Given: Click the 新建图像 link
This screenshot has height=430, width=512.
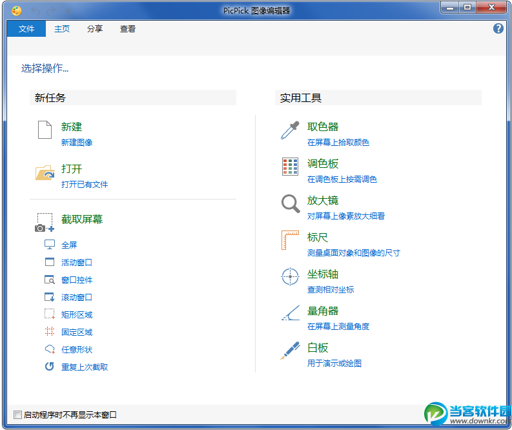Looking at the screenshot, I should [77, 143].
